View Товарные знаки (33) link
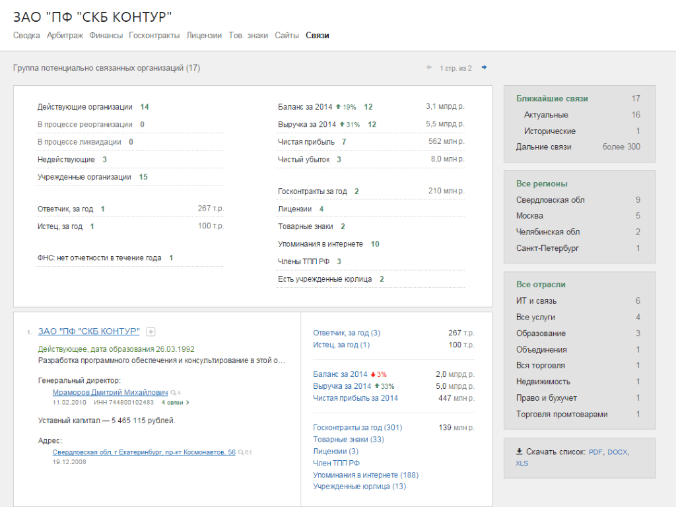The width and height of the screenshot is (676, 507). pyautogui.click(x=349, y=439)
